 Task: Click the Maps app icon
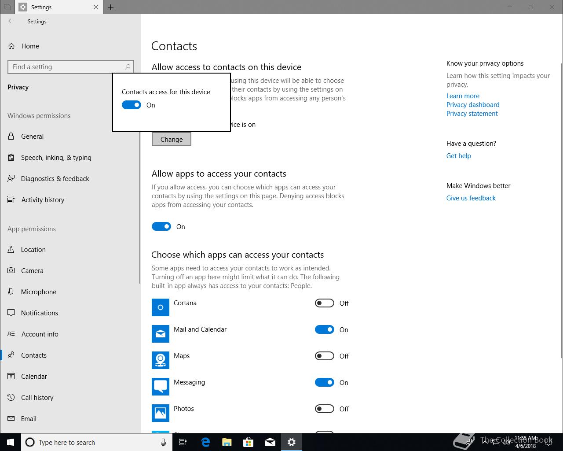point(161,360)
